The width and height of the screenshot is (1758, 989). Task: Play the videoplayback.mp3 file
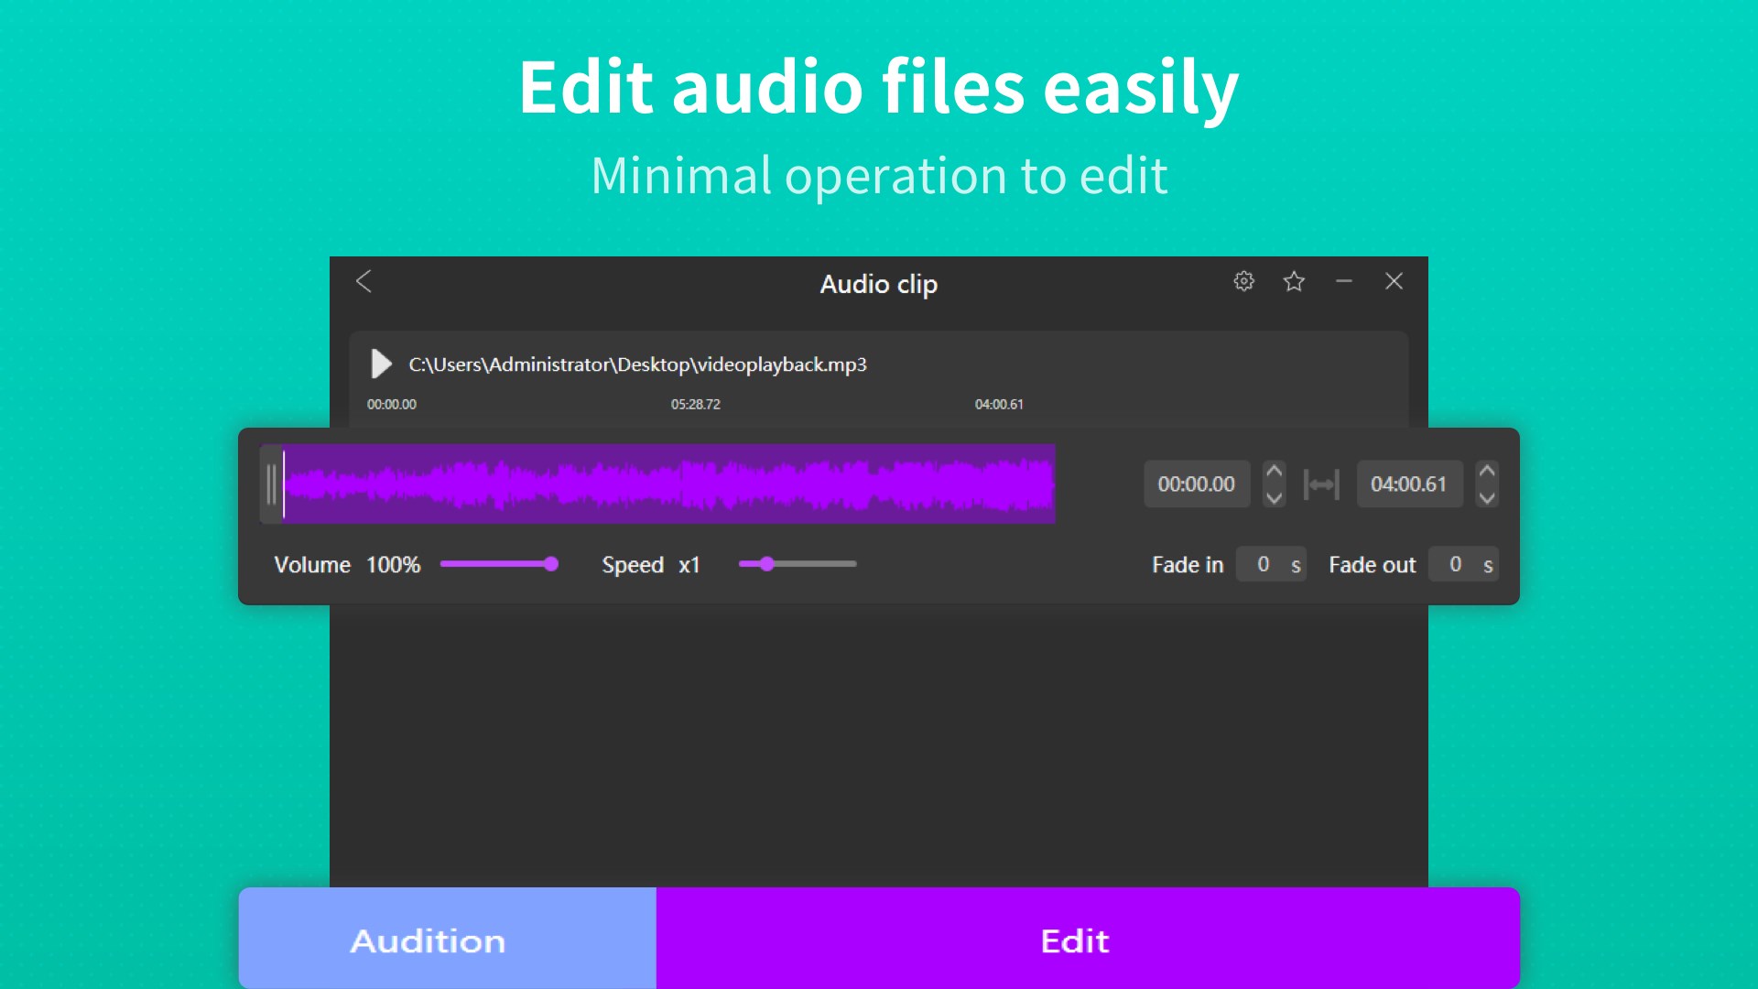tap(381, 364)
